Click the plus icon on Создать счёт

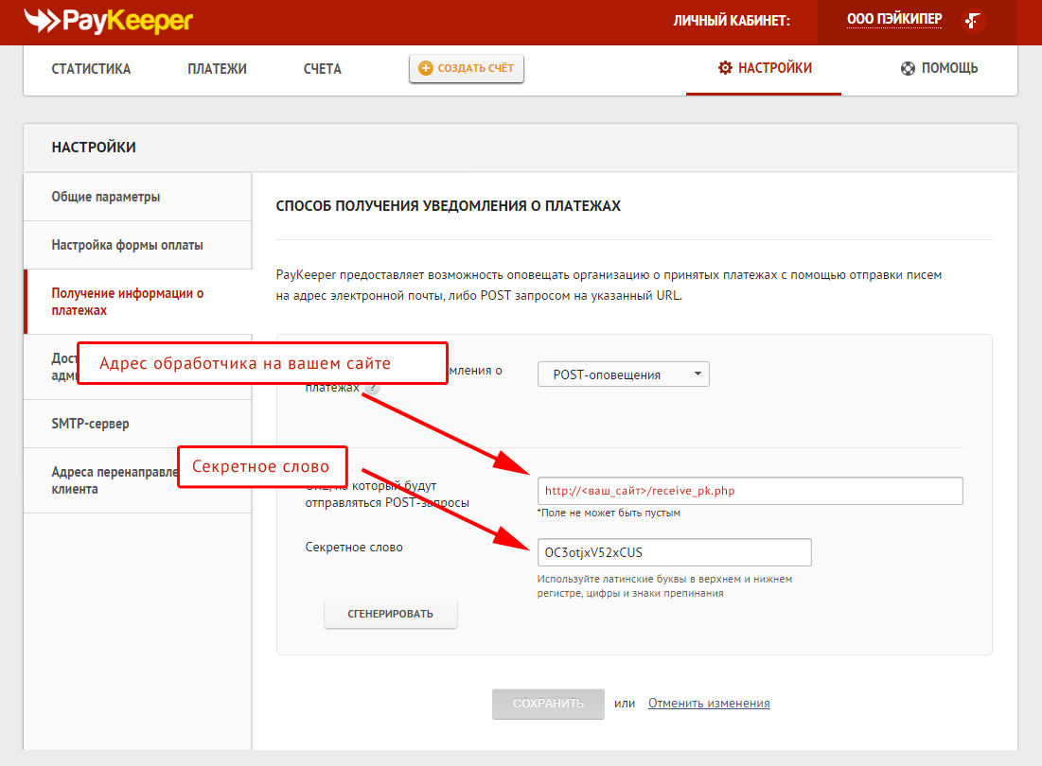tap(425, 68)
